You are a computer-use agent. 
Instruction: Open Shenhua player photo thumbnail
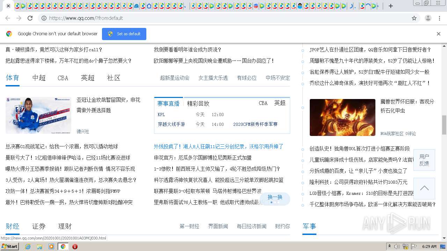(x=38, y=115)
